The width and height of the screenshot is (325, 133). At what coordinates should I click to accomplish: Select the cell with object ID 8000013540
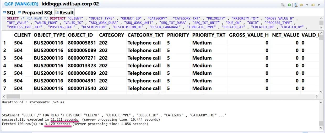coord(82,88)
